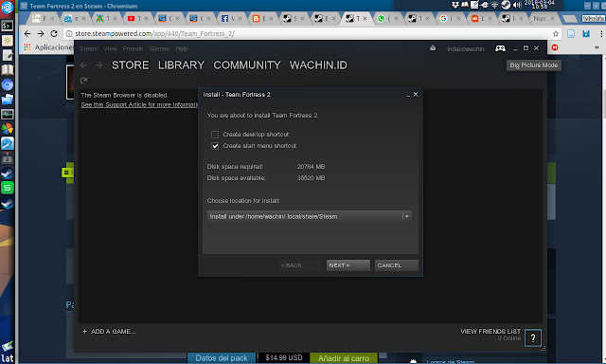Open the WACHIN.ID profile section

318,65
